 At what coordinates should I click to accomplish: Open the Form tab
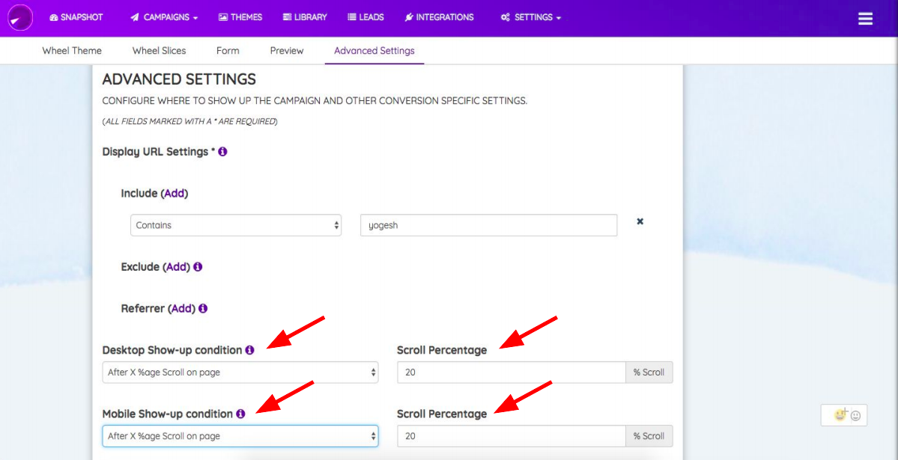tap(228, 50)
